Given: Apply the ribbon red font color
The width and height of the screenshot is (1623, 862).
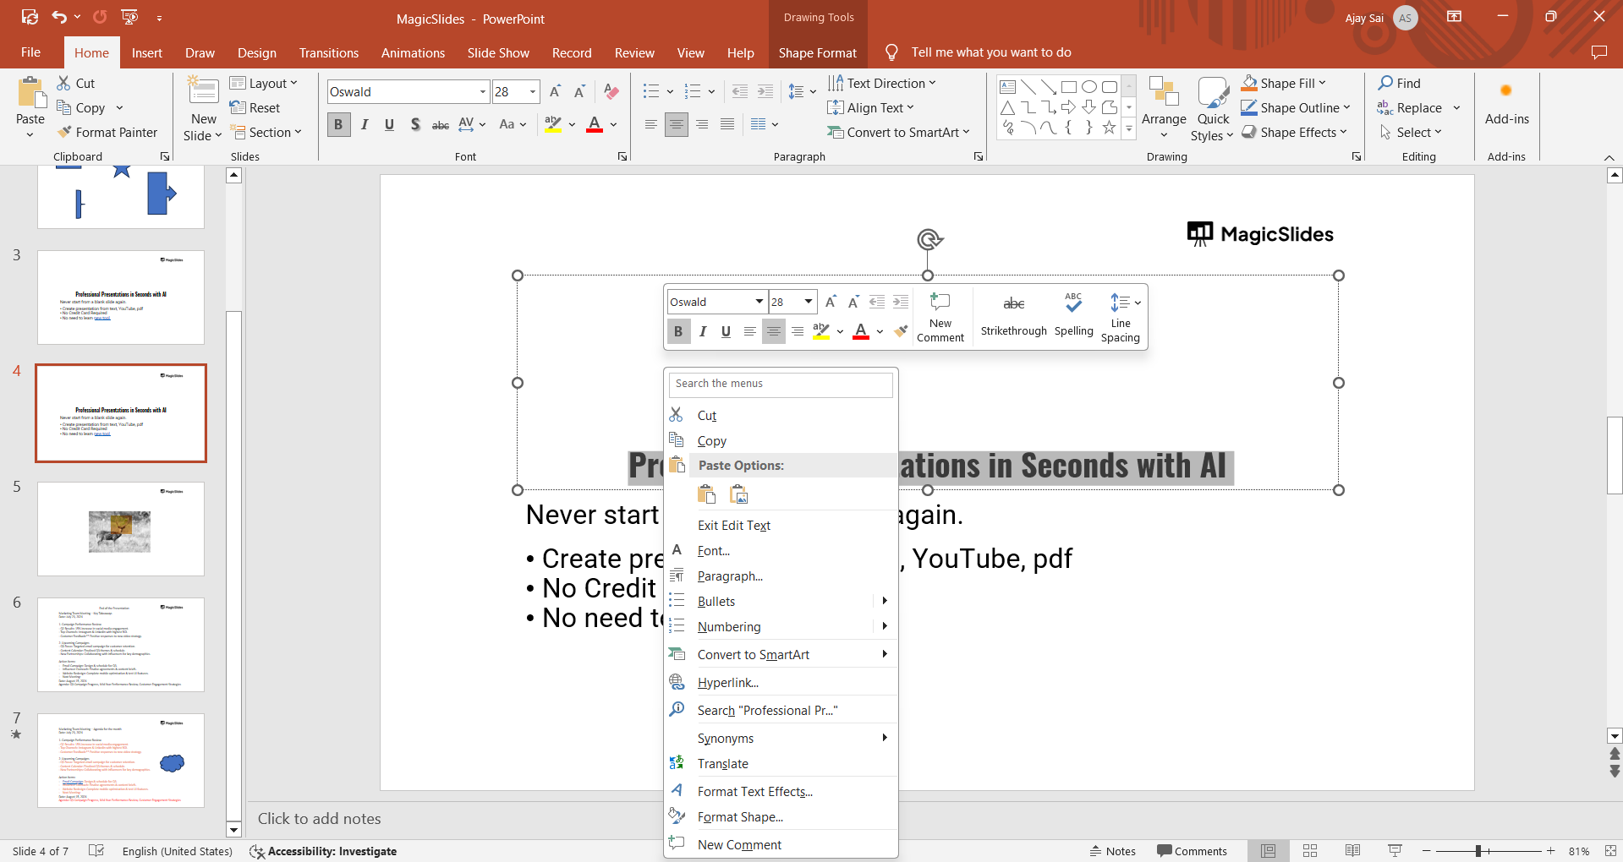Looking at the screenshot, I should [595, 125].
